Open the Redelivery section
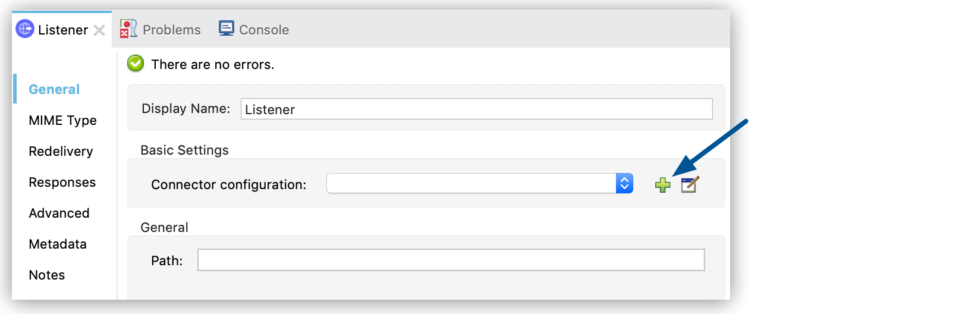This screenshot has width=962, height=314. (61, 151)
